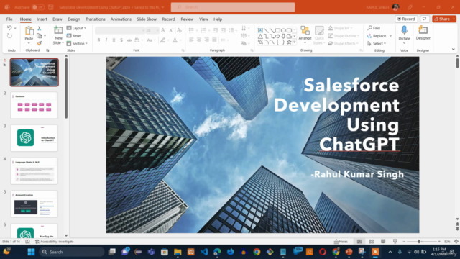The width and height of the screenshot is (460, 259).
Task: Start Slide Show from status bar
Action: click(395, 242)
